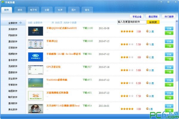Select 日常软件 category

point(13,48)
